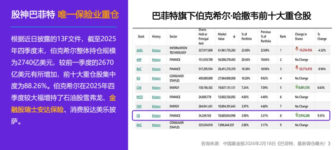Open the History link for MCO
Screen dimensions: 336x150
tap(156, 97)
